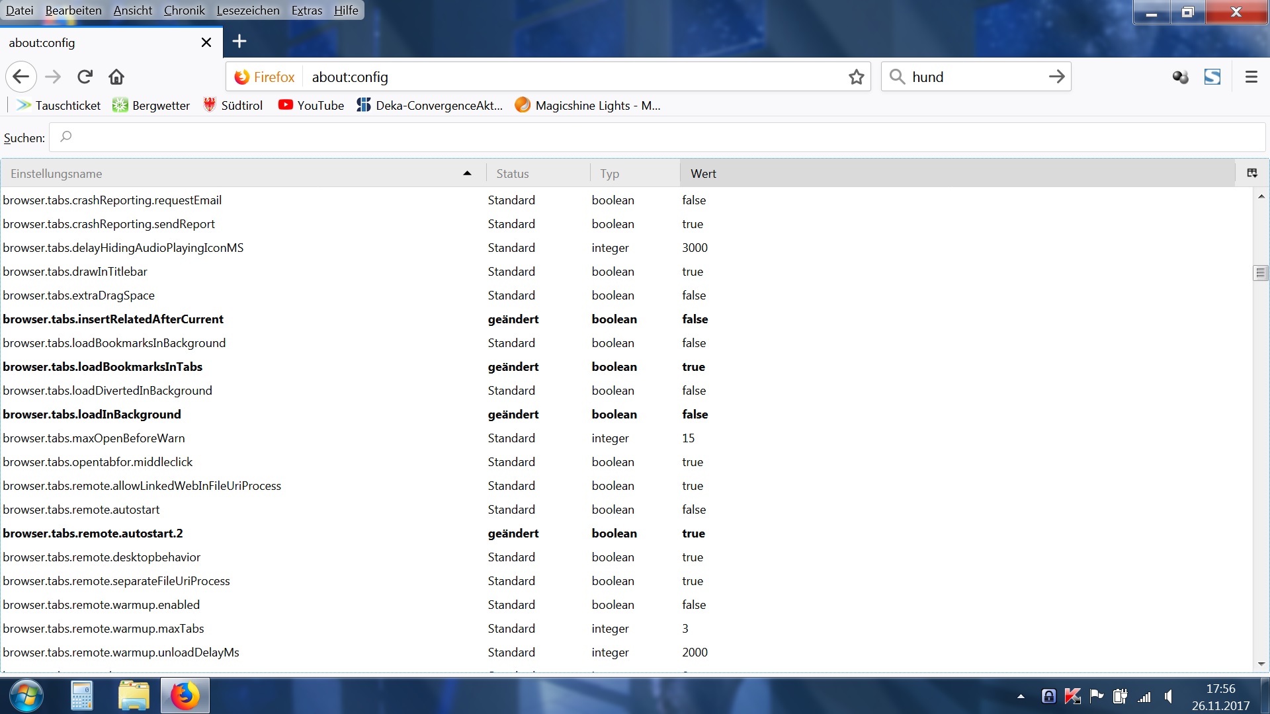Show hidden system tray icons arrow
This screenshot has height=714, width=1270.
coord(1021,696)
